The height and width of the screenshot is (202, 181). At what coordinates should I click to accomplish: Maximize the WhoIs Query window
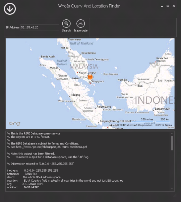coord(168,6)
